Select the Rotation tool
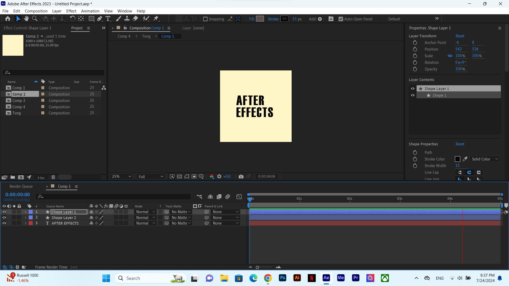Viewport: 509px width, 286px height. click(72, 19)
